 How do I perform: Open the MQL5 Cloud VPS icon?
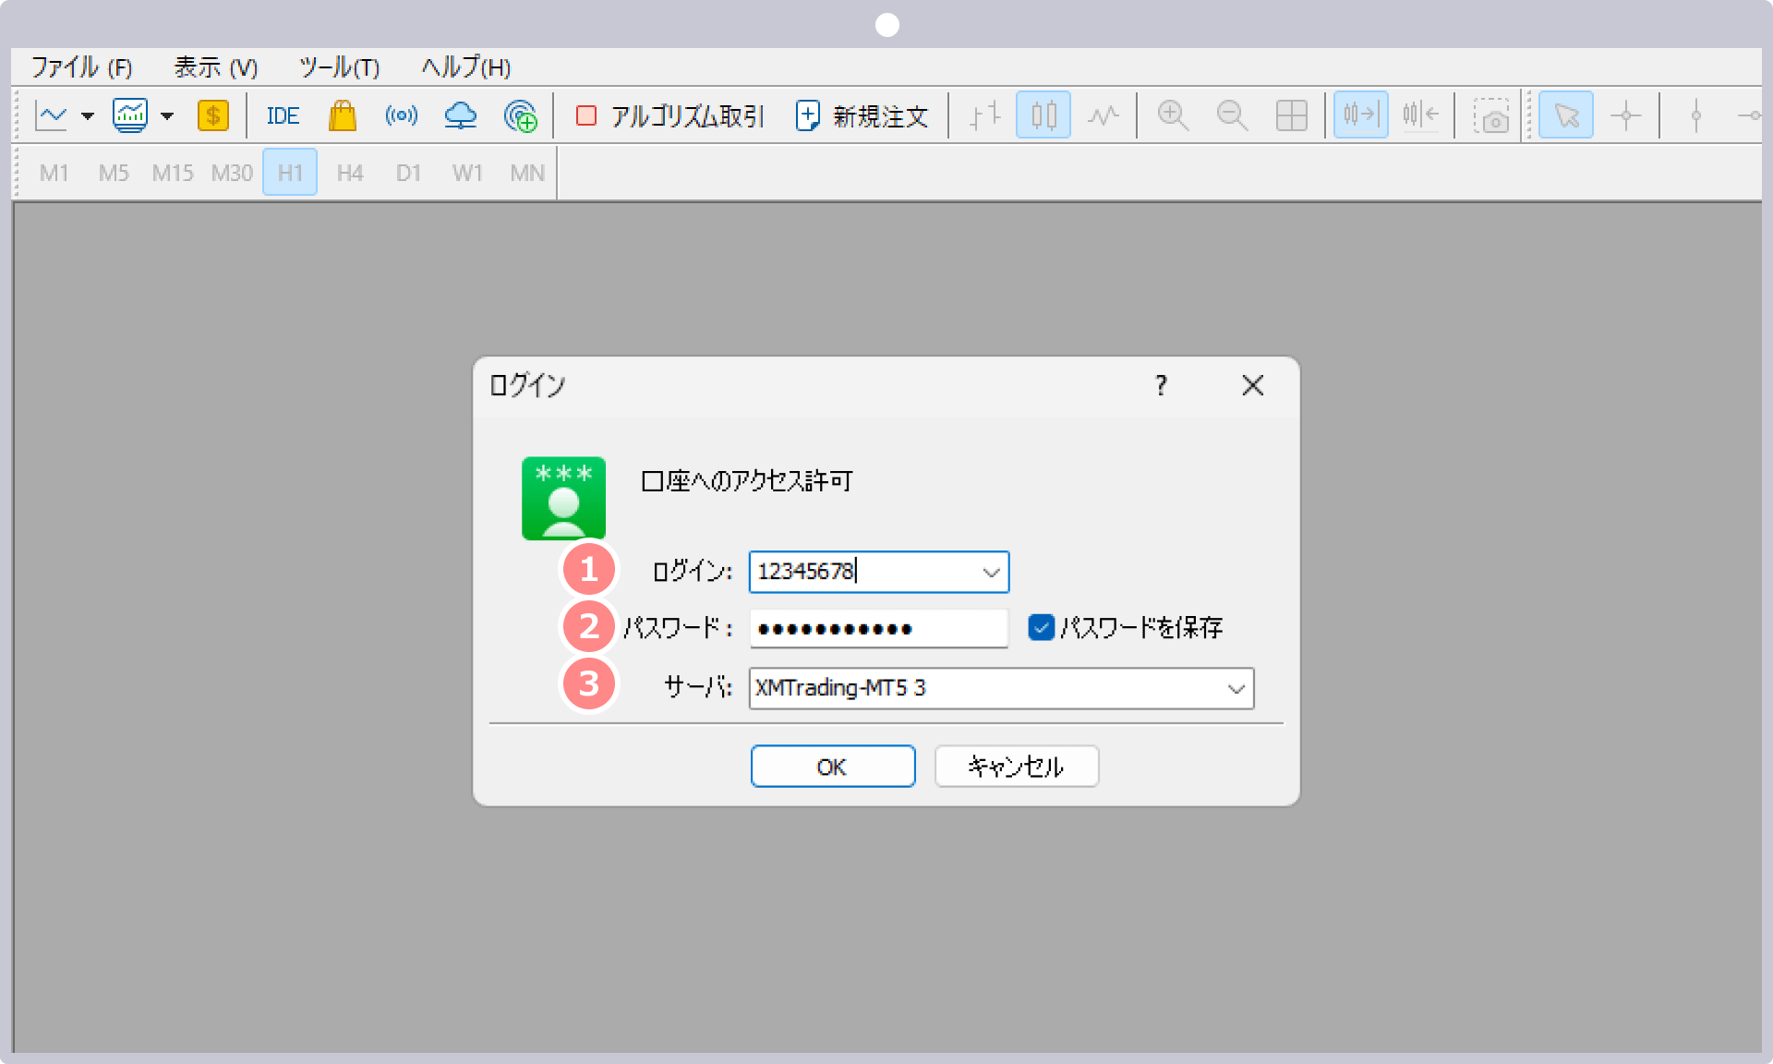(461, 115)
